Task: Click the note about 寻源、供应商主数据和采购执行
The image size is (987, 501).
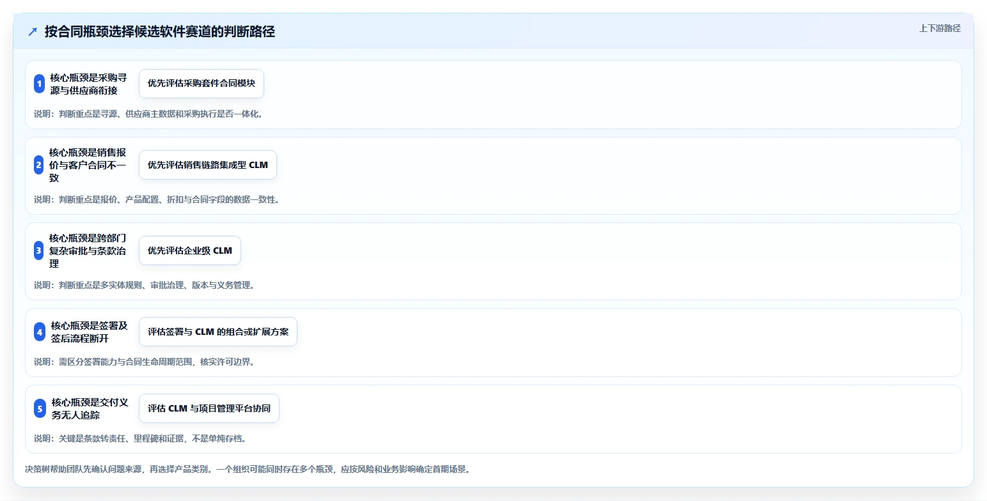Action: click(x=148, y=114)
